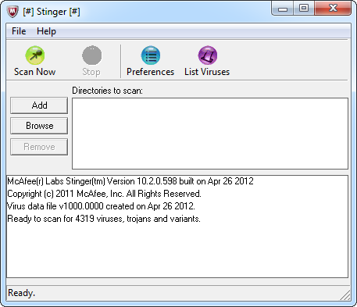This screenshot has height=307, width=357.
Task: Click the 'Ready.' status bar text
Action: coord(21,293)
